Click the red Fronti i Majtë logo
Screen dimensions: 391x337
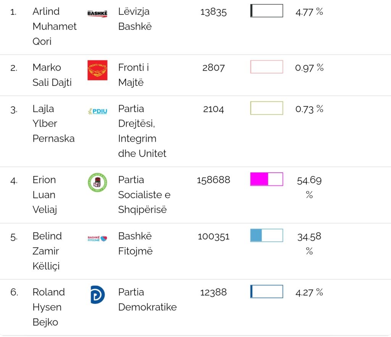pyautogui.click(x=97, y=70)
